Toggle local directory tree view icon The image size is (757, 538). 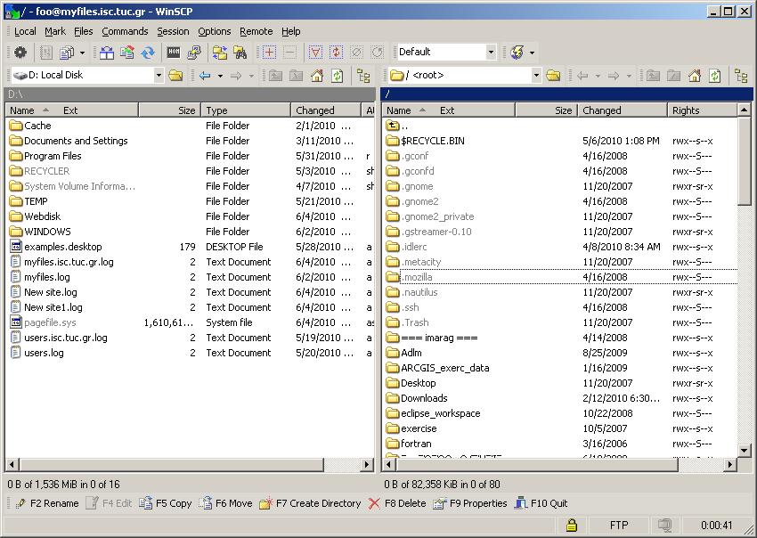pyautogui.click(x=363, y=76)
